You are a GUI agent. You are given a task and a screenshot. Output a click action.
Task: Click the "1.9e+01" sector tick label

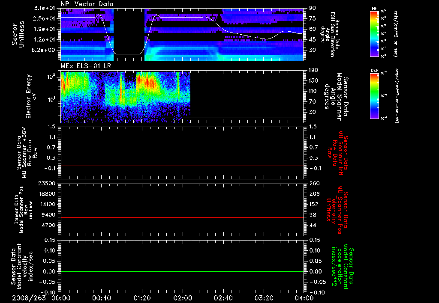(x=45, y=29)
